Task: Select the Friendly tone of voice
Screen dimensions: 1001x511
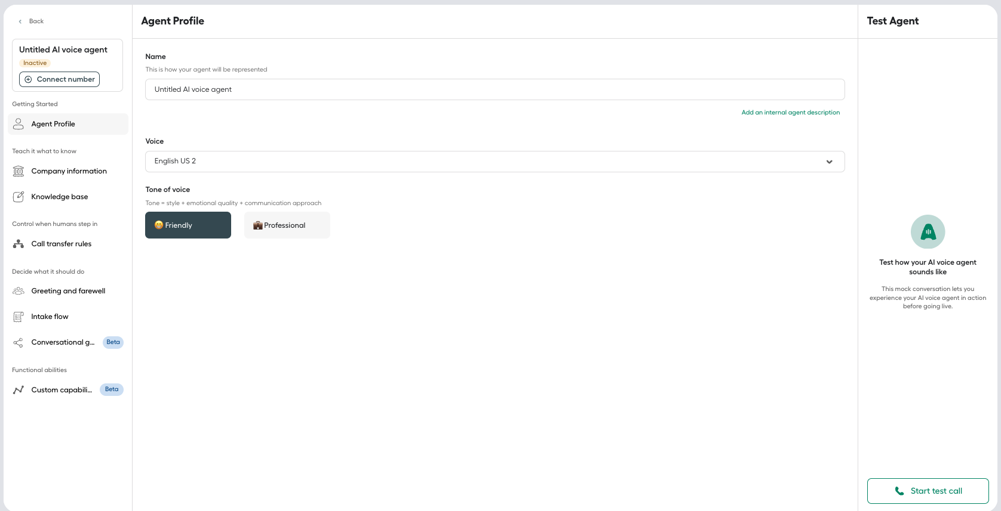Action: click(x=188, y=225)
